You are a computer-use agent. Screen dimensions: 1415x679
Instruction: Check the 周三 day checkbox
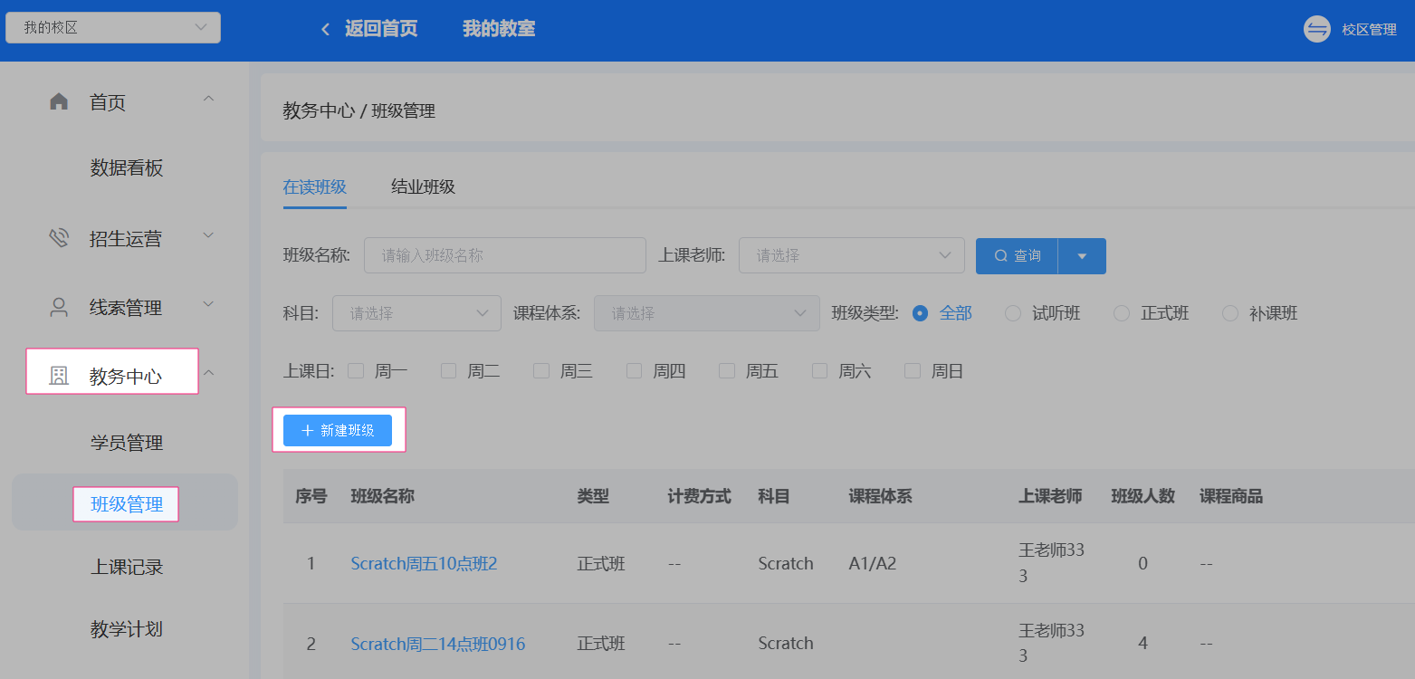(x=540, y=370)
